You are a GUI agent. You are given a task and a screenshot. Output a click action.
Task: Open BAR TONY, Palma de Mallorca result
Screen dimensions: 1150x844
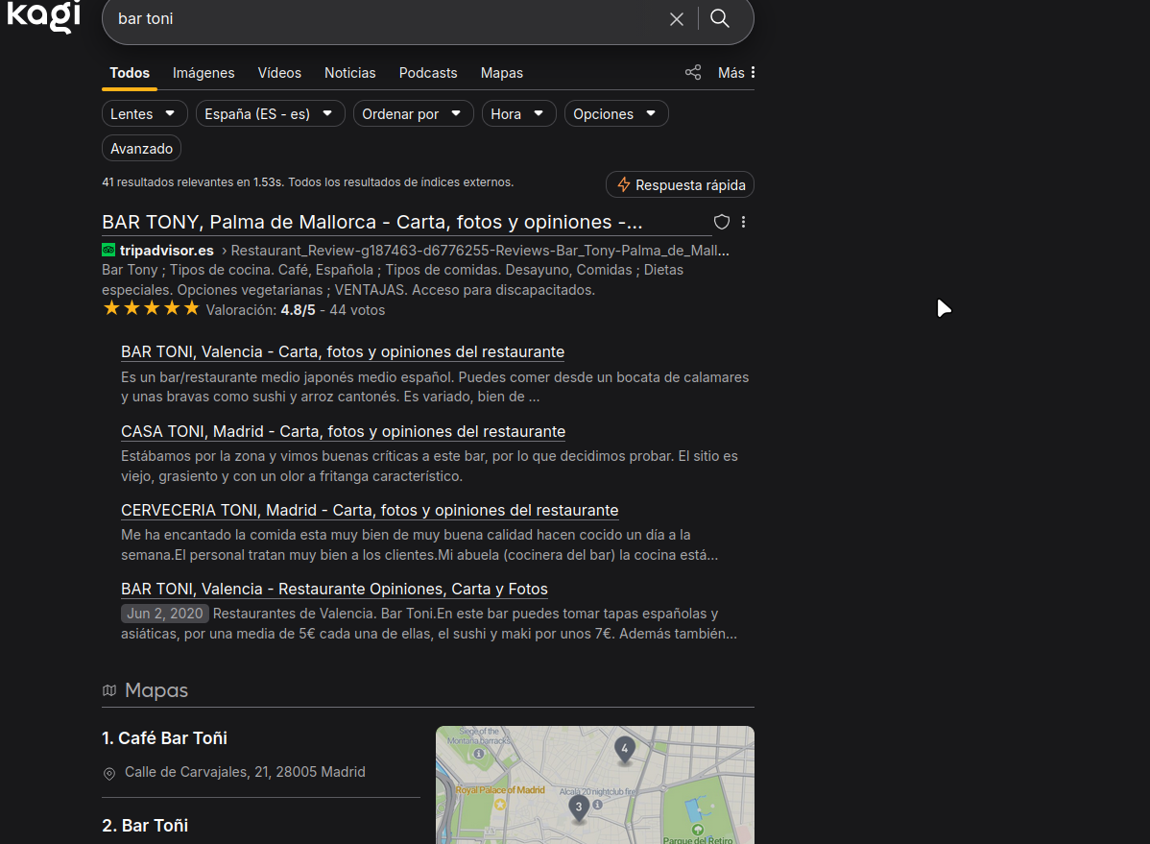pos(371,223)
